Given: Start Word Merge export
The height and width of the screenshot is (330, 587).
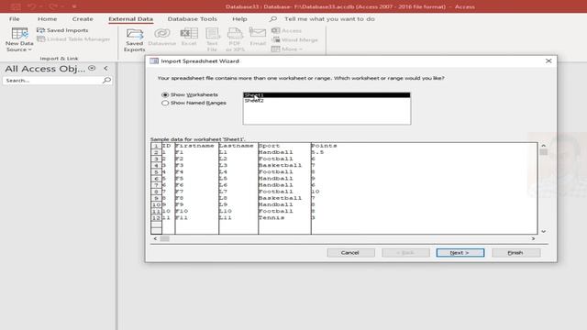Looking at the screenshot, I should click(295, 39).
